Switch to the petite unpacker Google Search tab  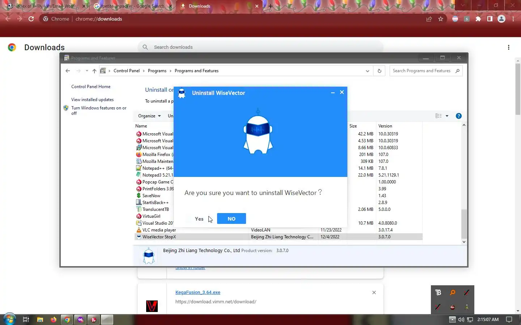(x=132, y=6)
